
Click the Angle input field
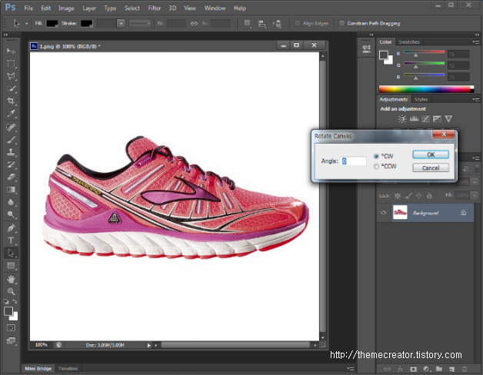click(x=354, y=161)
